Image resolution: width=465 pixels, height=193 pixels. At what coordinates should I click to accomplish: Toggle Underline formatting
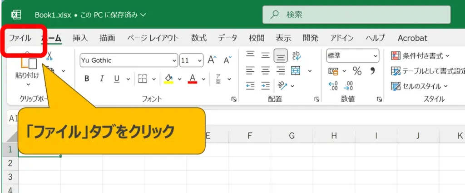pyautogui.click(x=116, y=79)
